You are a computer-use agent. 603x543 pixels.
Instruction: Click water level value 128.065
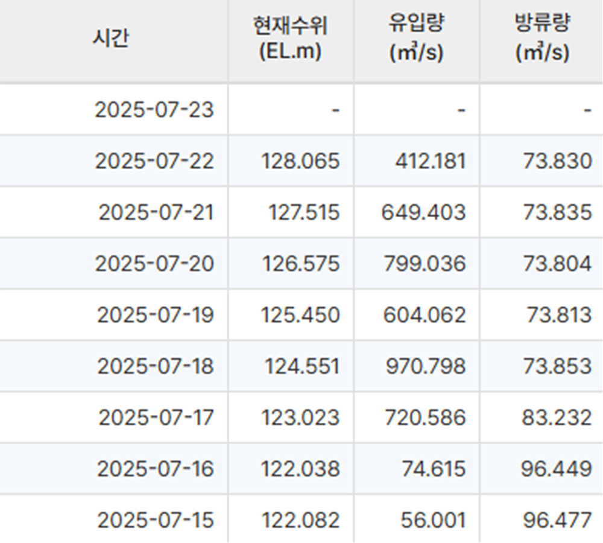click(x=300, y=161)
